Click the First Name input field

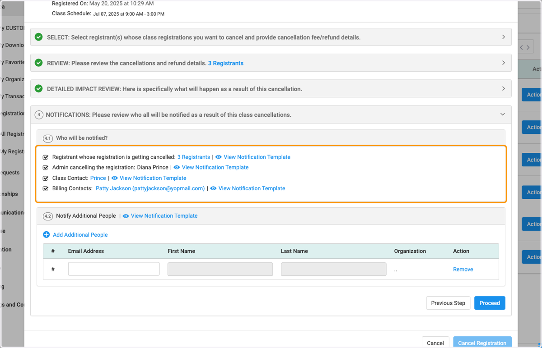[220, 269]
